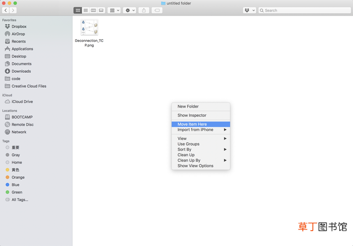Screen dimensions: 353x246
Task: Open the gear Action menu
Action: click(130, 10)
